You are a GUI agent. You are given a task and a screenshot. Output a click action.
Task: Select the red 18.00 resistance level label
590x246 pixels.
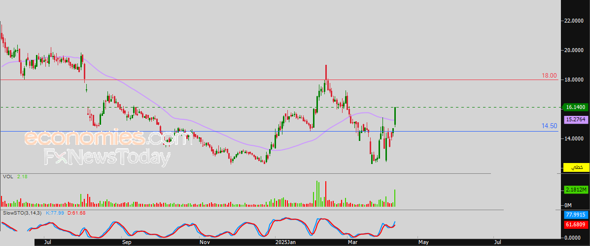[549, 76]
